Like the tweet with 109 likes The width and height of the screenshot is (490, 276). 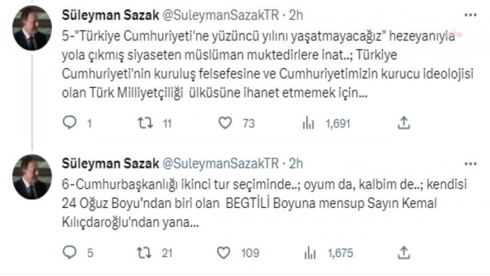225,253
